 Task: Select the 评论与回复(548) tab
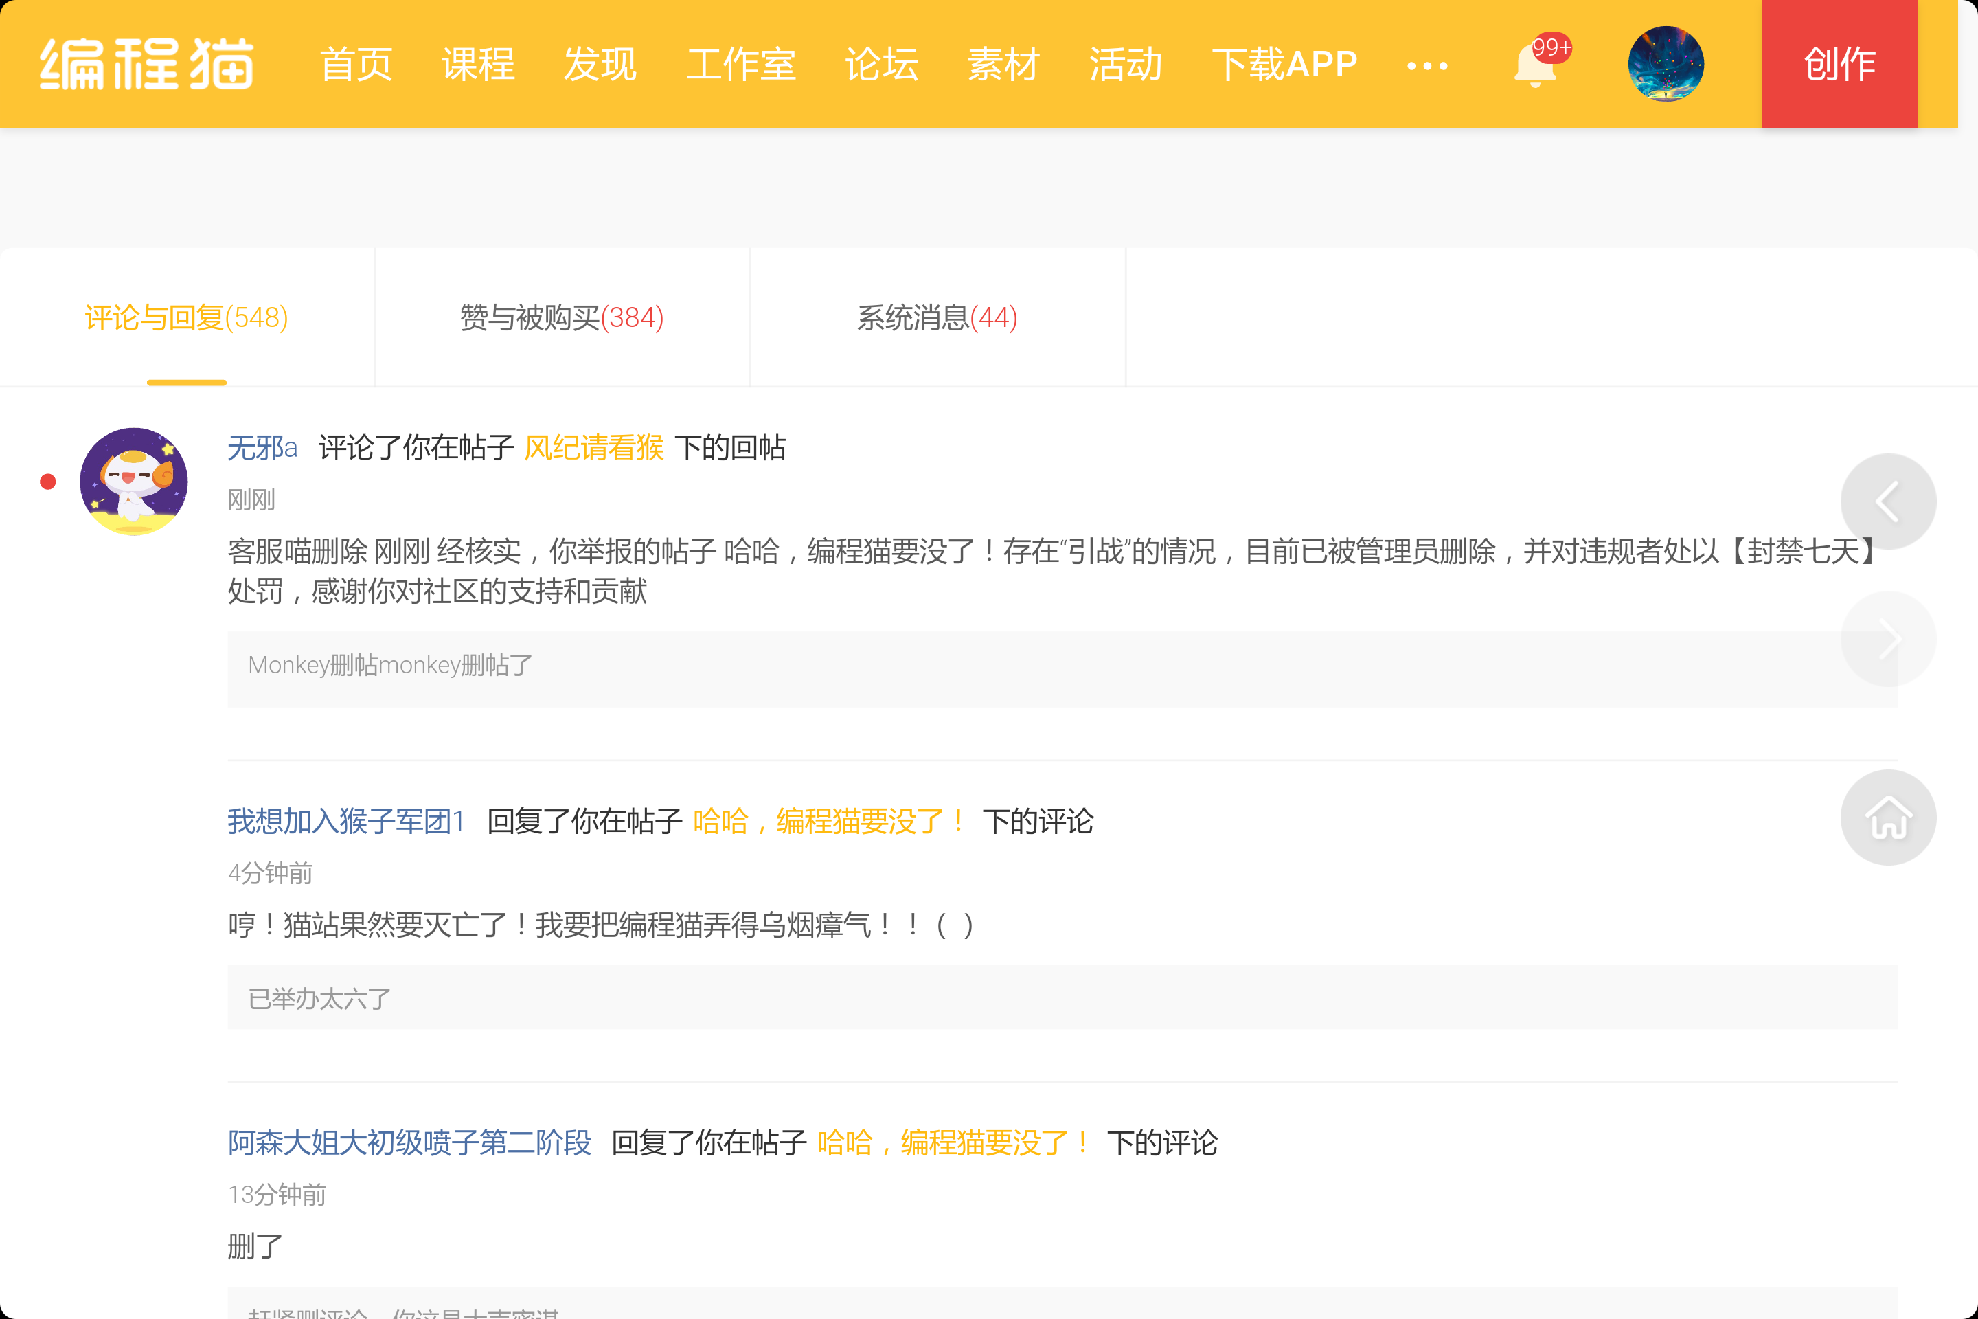(x=187, y=318)
